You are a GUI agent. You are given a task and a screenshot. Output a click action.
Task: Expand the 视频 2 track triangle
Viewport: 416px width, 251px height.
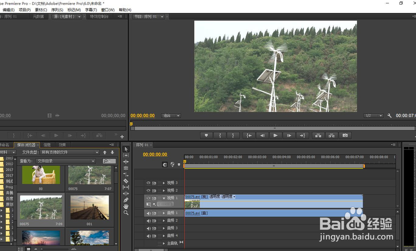pyautogui.click(x=164, y=190)
